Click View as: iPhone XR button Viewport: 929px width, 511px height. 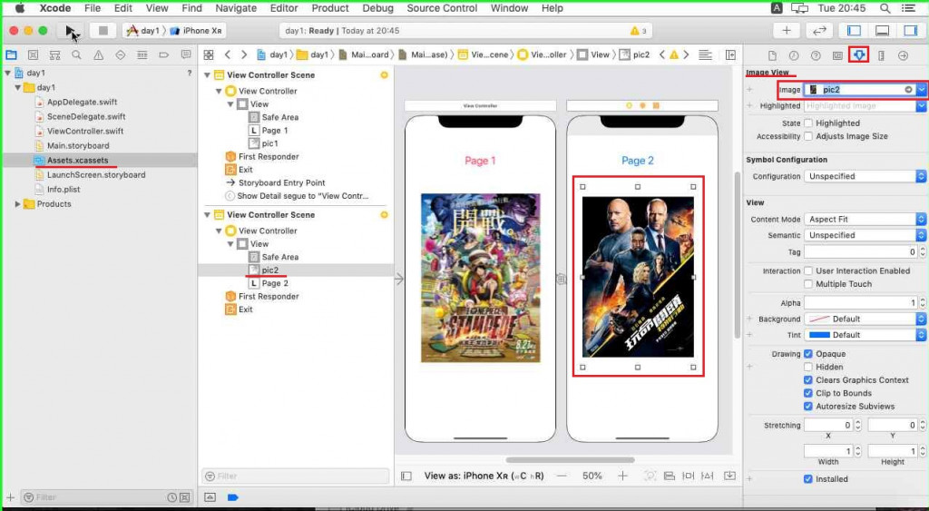[484, 476]
